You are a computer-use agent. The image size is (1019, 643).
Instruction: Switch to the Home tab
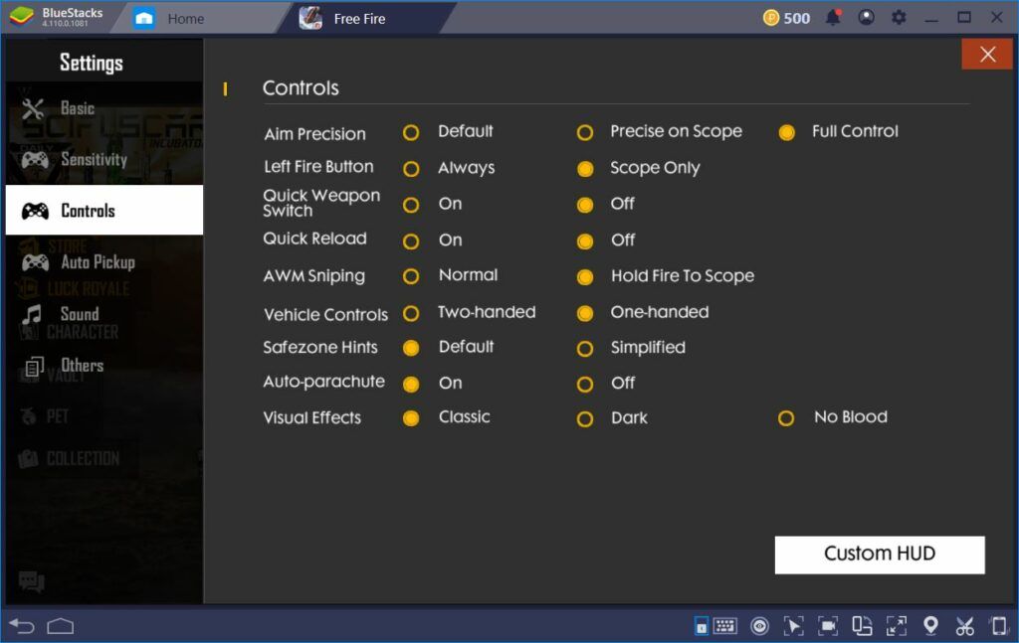pos(185,18)
